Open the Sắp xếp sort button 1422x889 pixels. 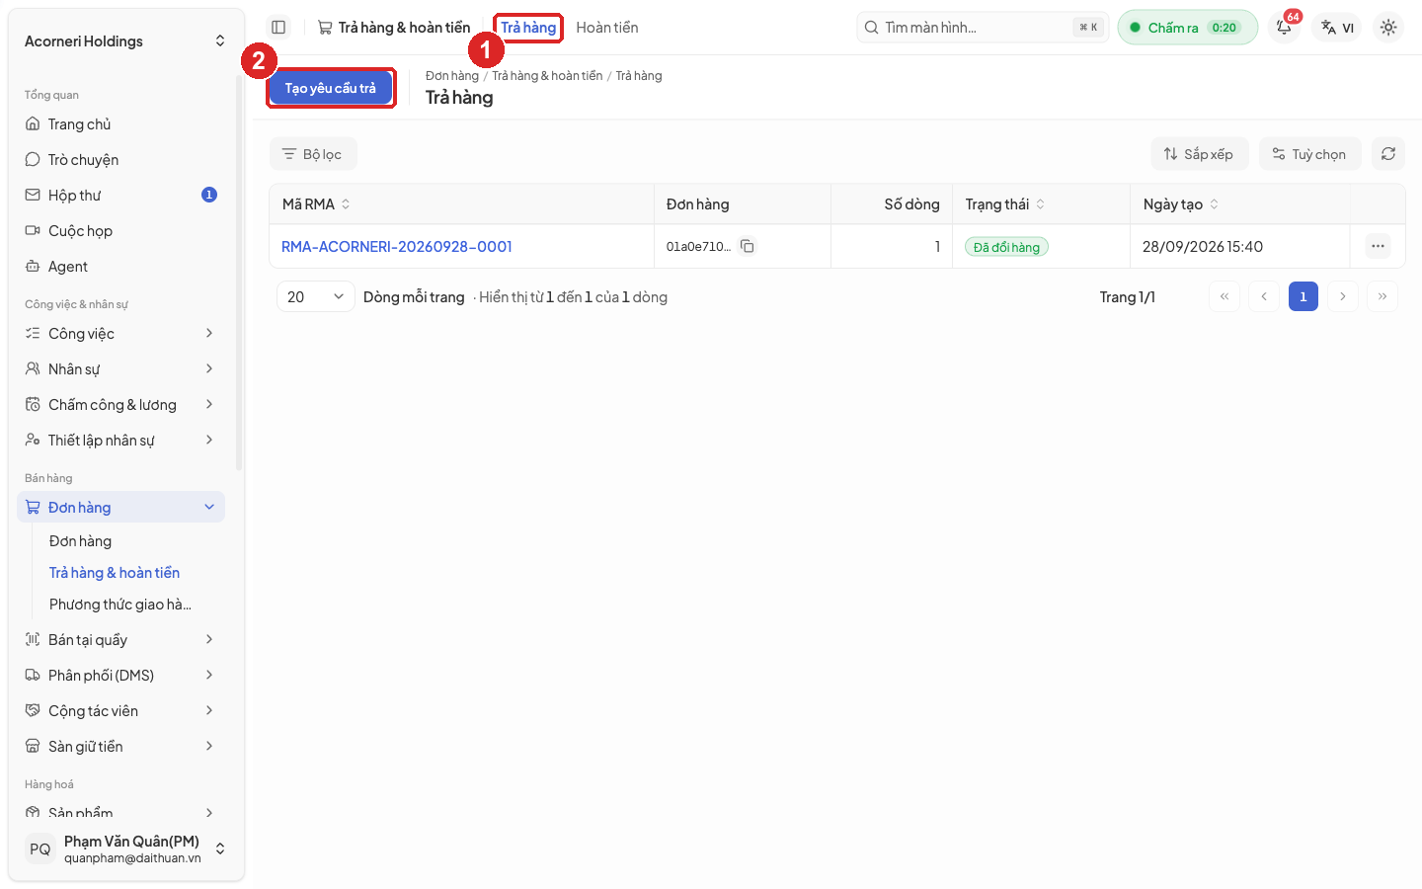point(1199,154)
